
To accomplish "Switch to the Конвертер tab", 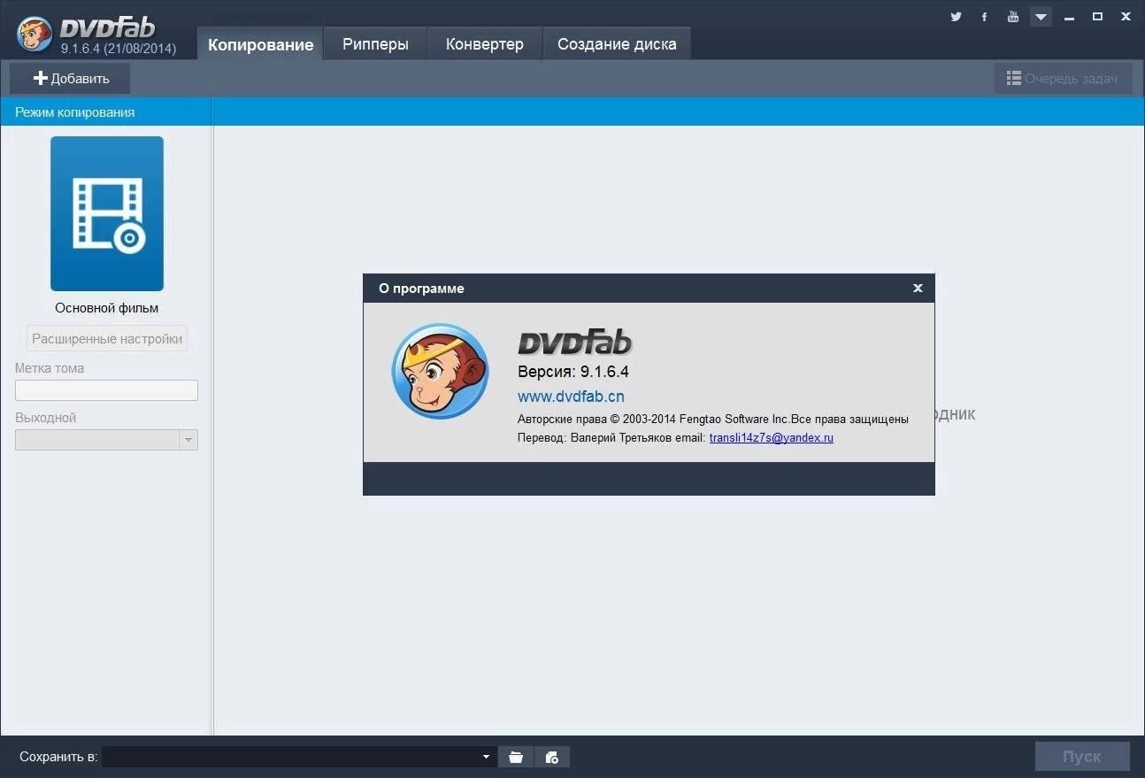I will (485, 44).
